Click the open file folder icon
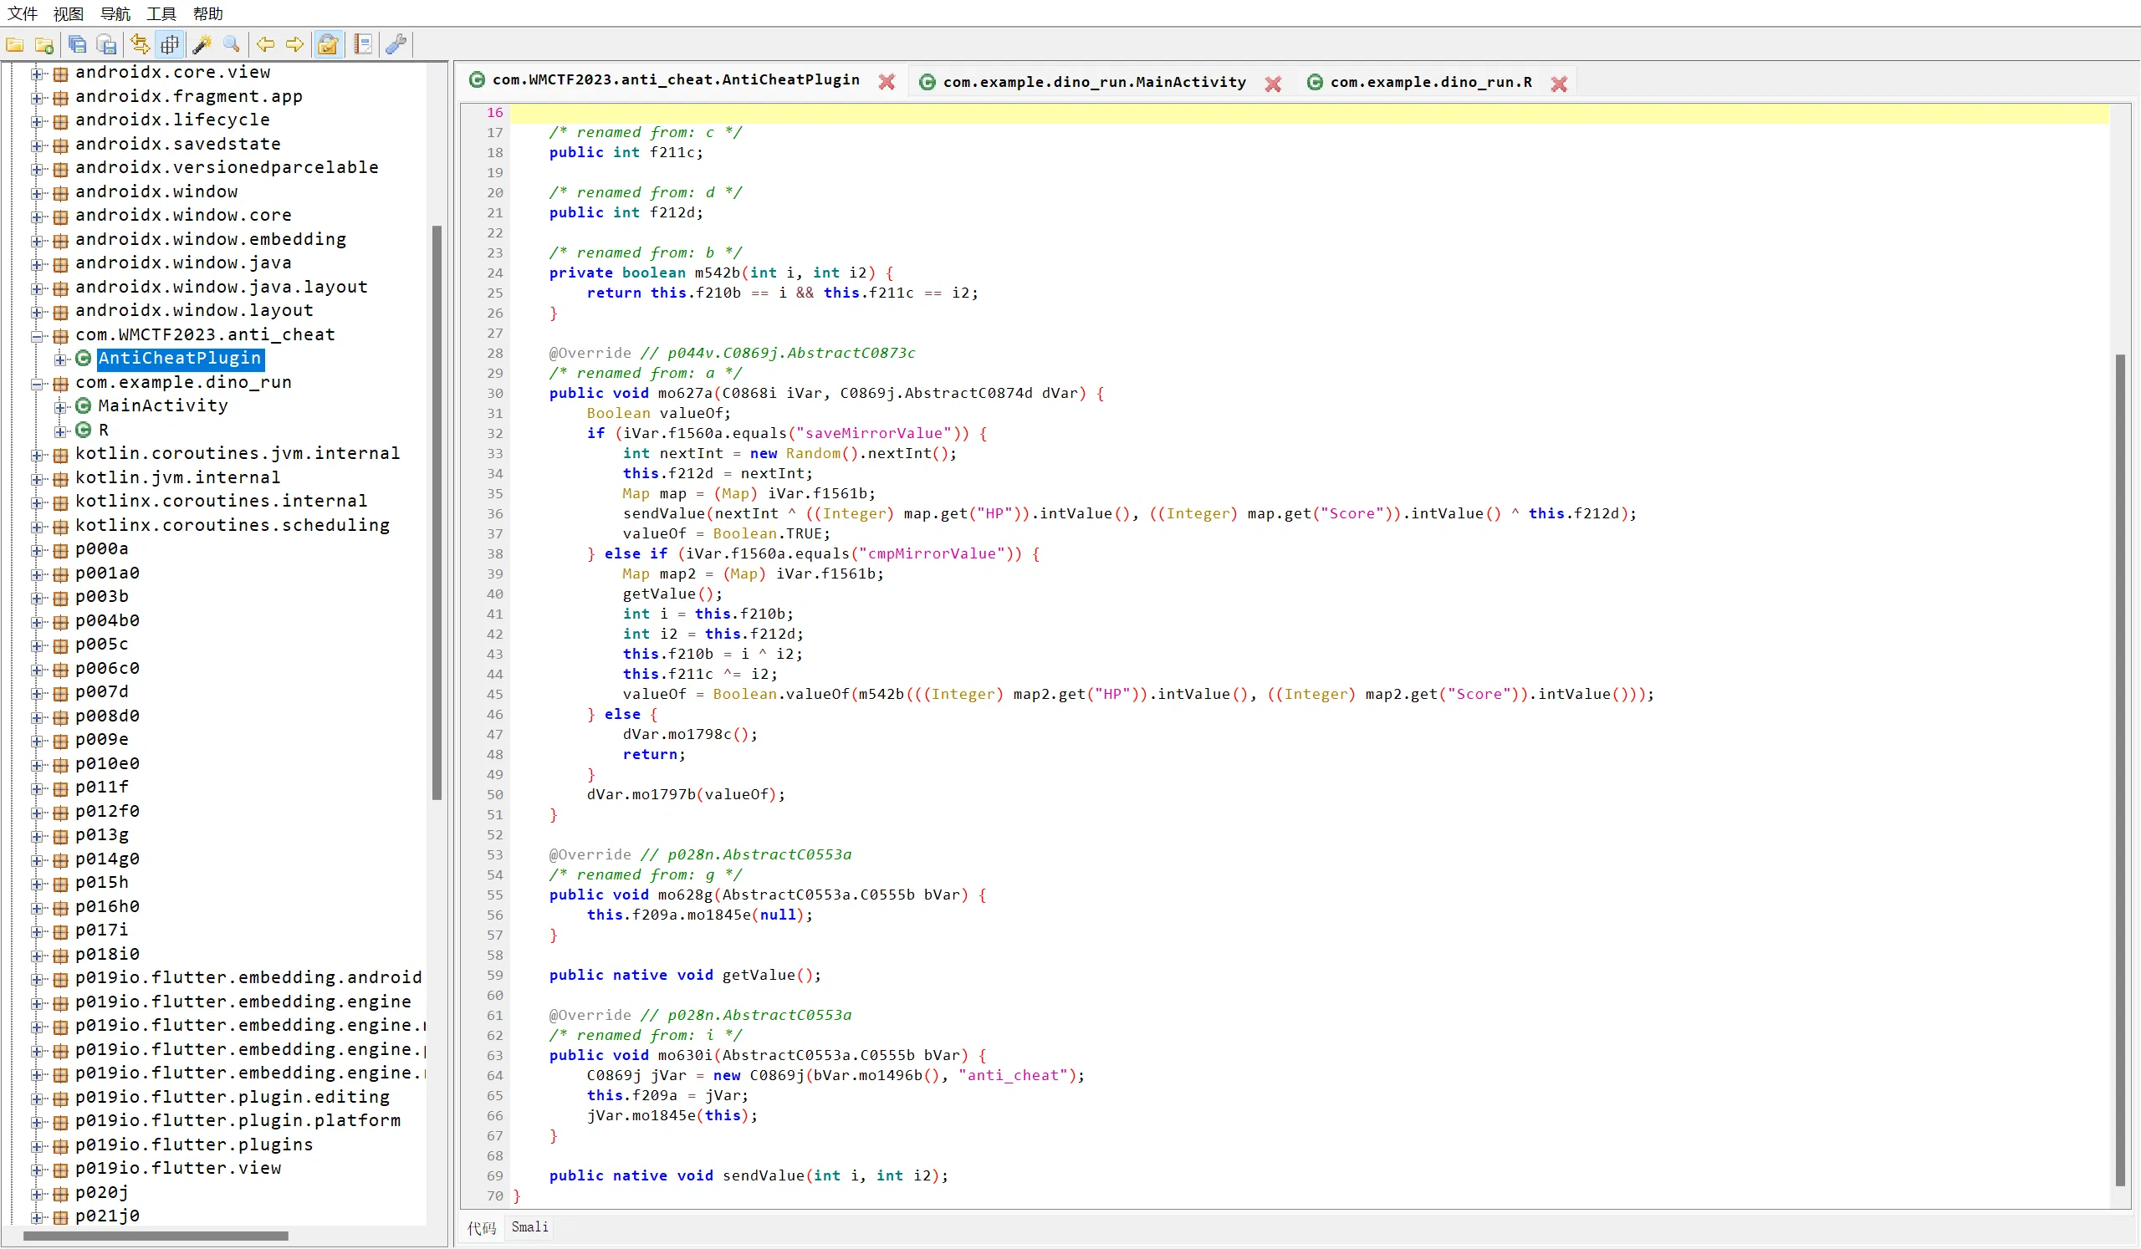Image resolution: width=2141 pixels, height=1249 pixels. pos(14,44)
